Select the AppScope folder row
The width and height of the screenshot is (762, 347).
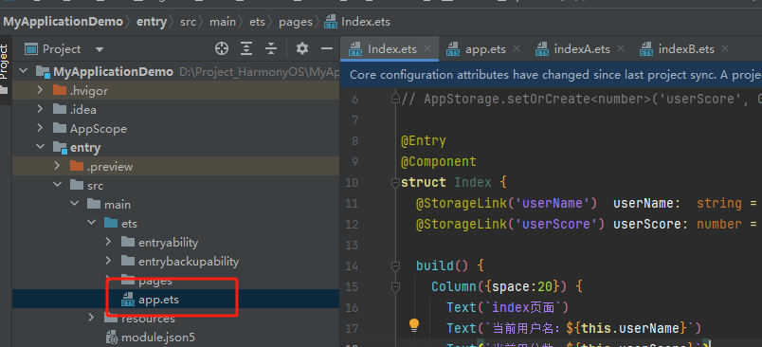(x=175, y=128)
